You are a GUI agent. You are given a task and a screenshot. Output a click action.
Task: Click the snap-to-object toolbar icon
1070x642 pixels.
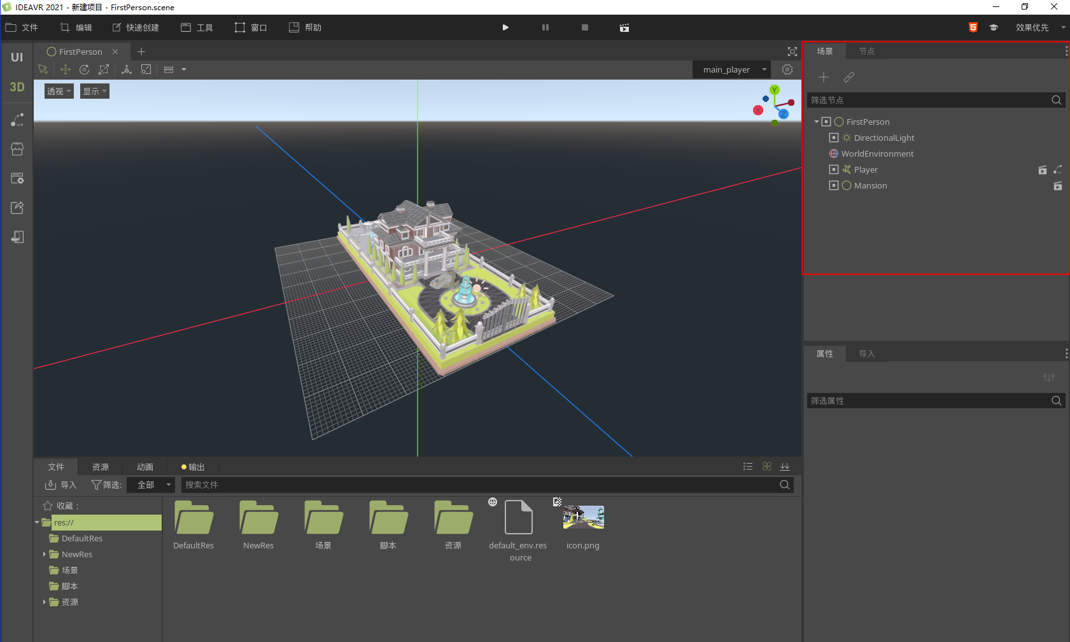pos(146,69)
